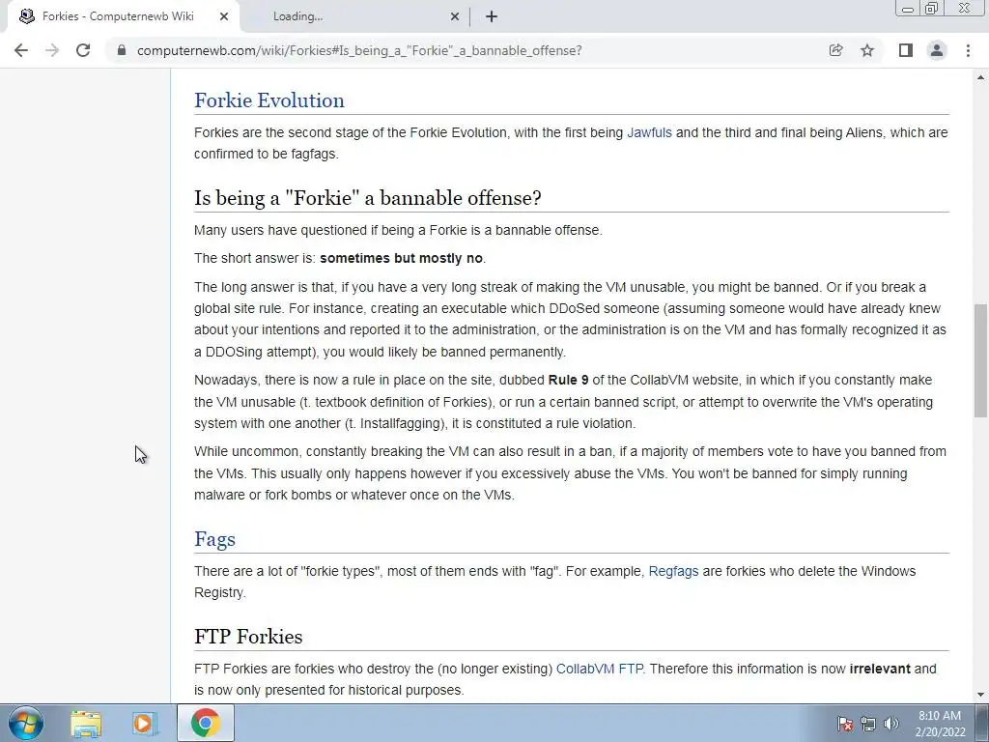Bookmark this page with the star icon

click(x=867, y=50)
